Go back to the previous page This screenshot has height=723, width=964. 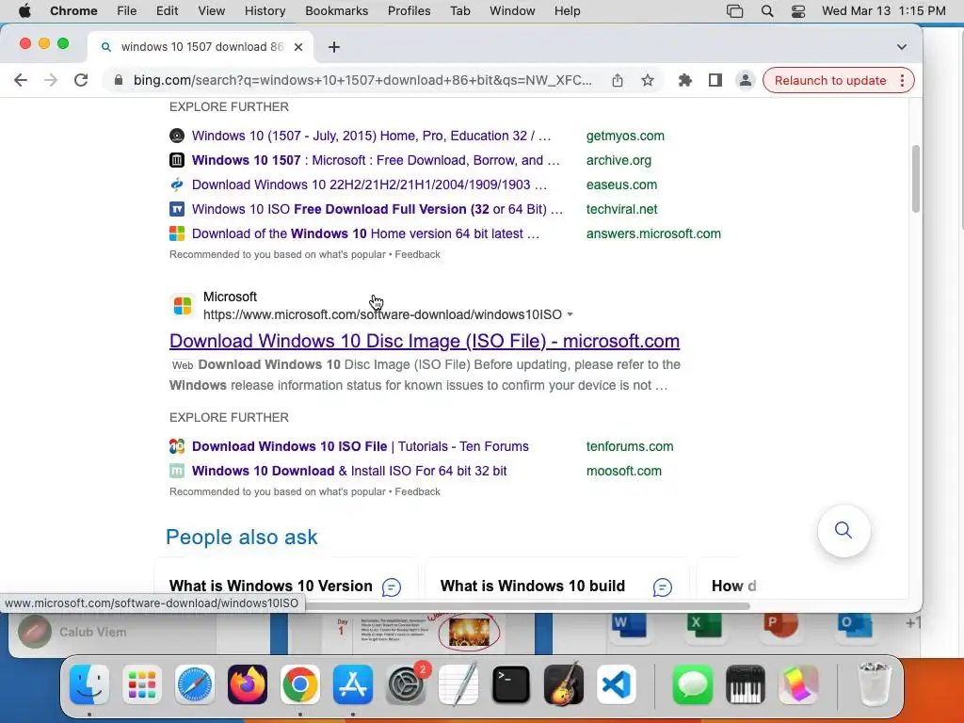[x=21, y=80]
